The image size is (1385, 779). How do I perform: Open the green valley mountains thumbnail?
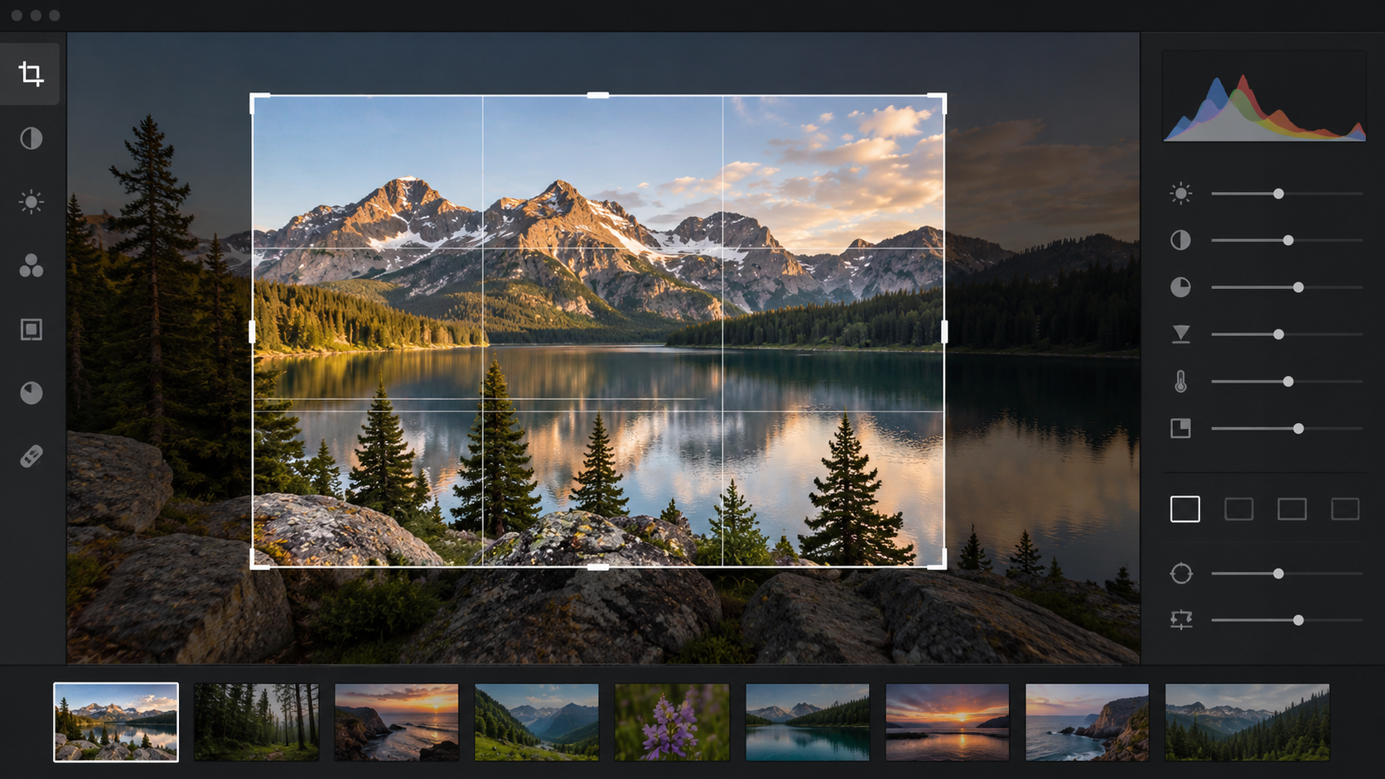click(537, 722)
